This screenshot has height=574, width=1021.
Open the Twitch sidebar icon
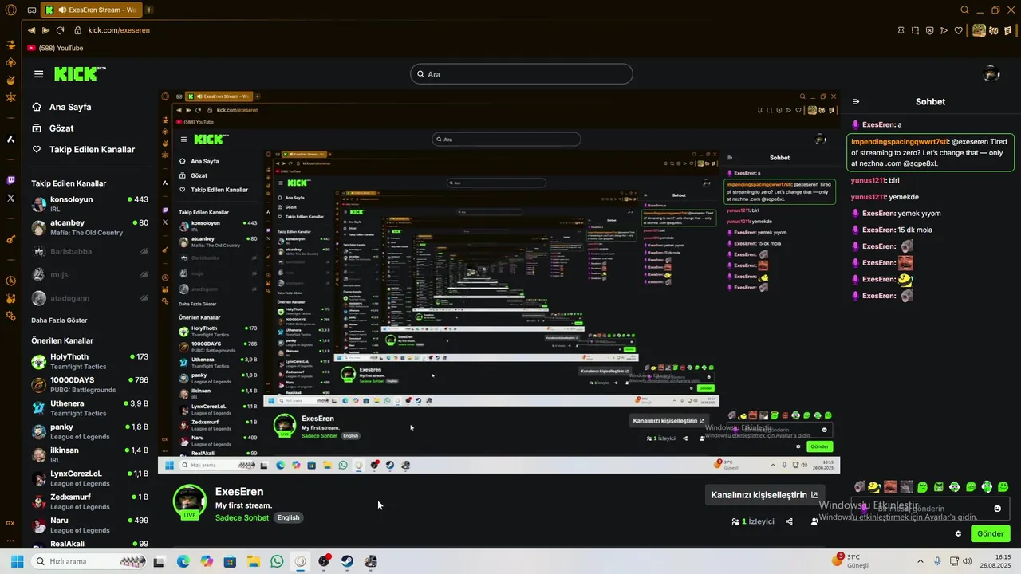tap(11, 181)
